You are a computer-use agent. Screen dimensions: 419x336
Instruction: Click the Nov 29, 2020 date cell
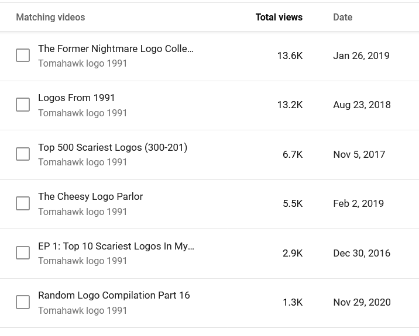(362, 302)
